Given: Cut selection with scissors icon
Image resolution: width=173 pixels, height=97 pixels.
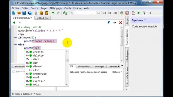Looking at the screenshot, I should click(x=36, y=13).
